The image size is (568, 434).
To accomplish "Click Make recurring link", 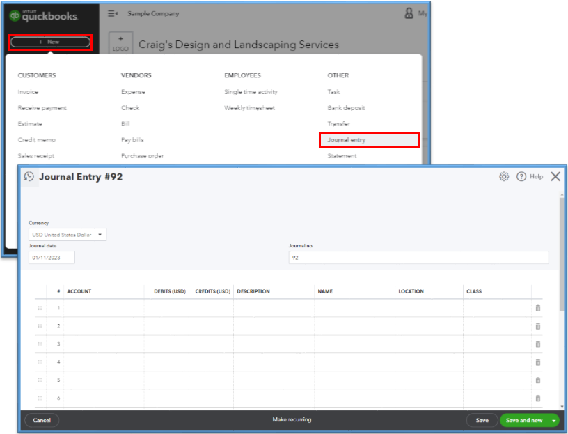I will tap(292, 419).
